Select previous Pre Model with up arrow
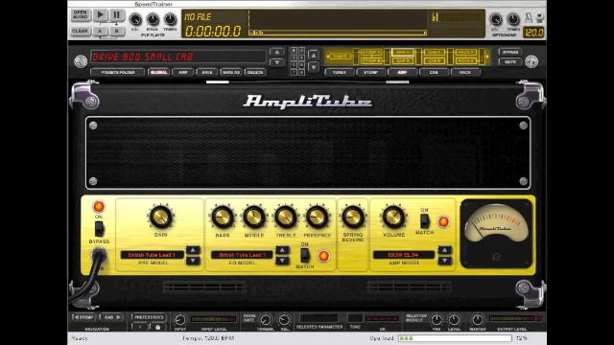The height and width of the screenshot is (345, 614). [x=193, y=250]
